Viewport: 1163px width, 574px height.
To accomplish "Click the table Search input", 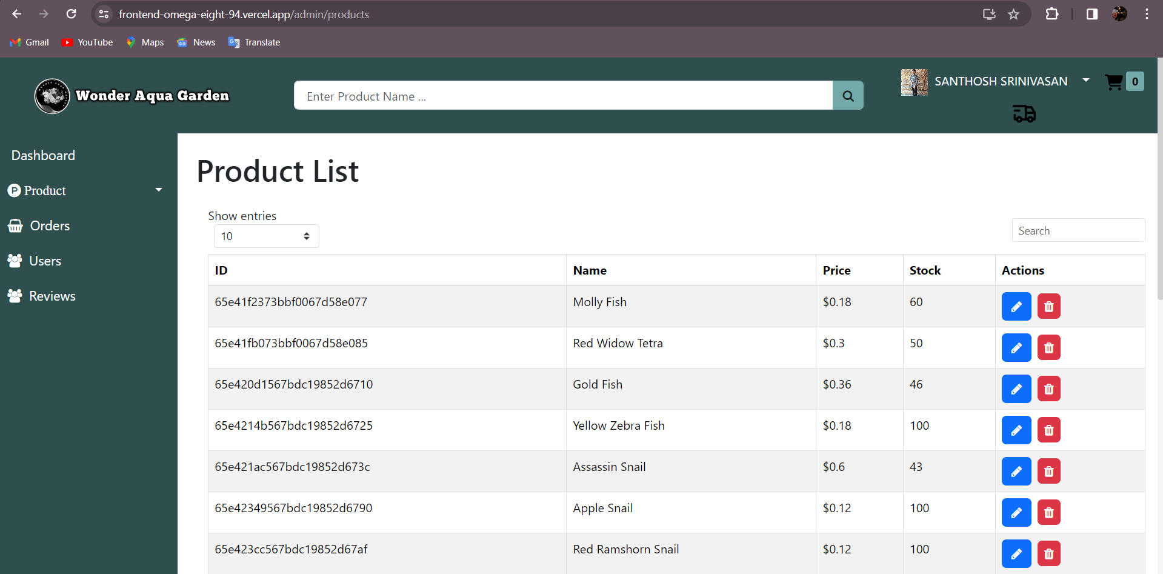I will pyautogui.click(x=1078, y=230).
